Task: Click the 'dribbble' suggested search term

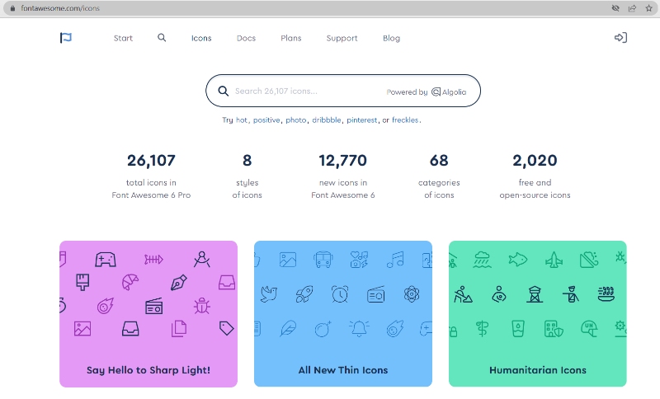Action: coord(326,120)
